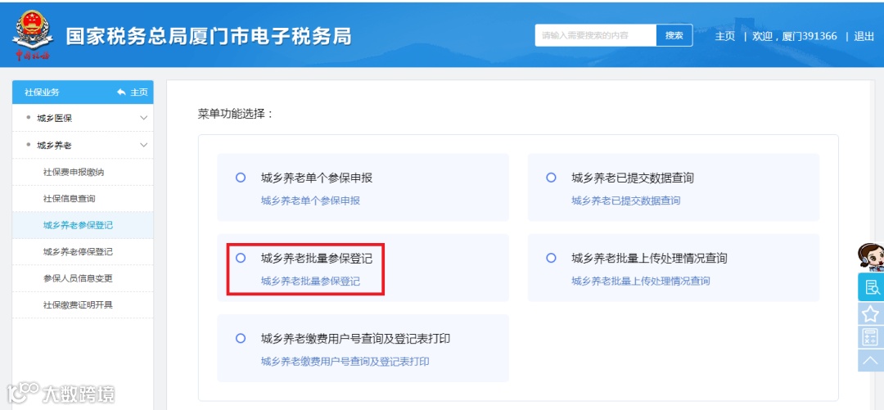Click the 城乡养老缴费用户号查询及登记表打印 card title
The image size is (884, 410).
(x=355, y=339)
